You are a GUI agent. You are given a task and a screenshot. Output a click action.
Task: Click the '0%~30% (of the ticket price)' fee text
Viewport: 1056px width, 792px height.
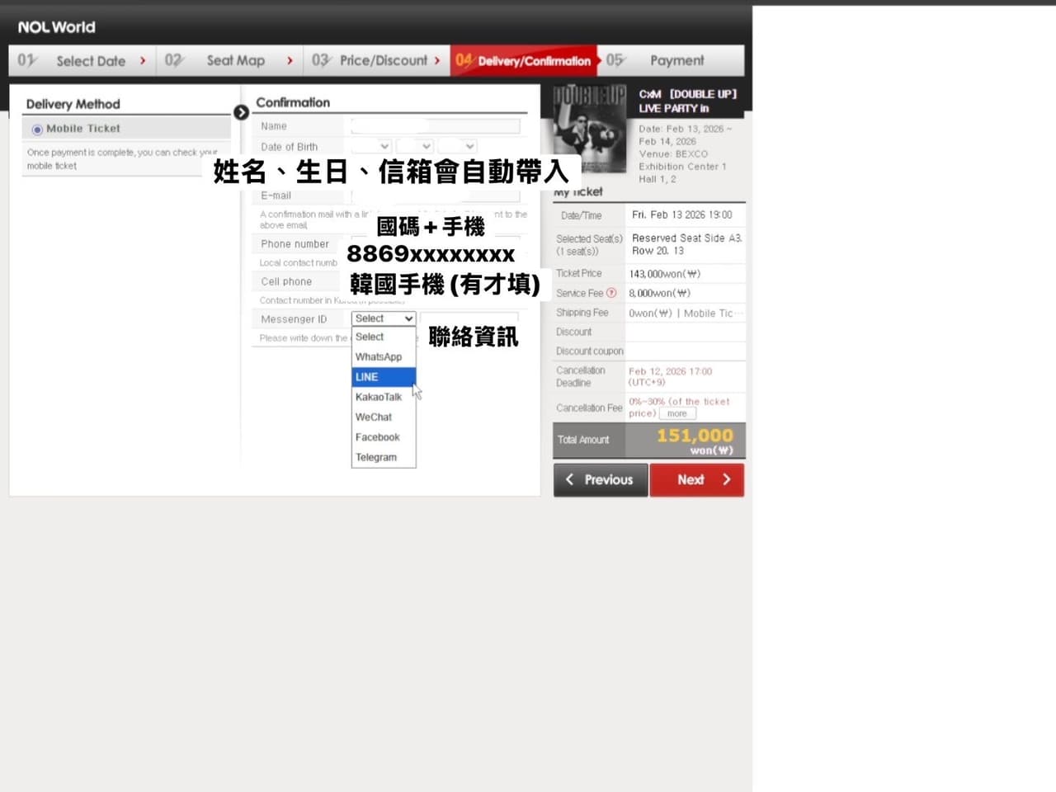coord(679,408)
